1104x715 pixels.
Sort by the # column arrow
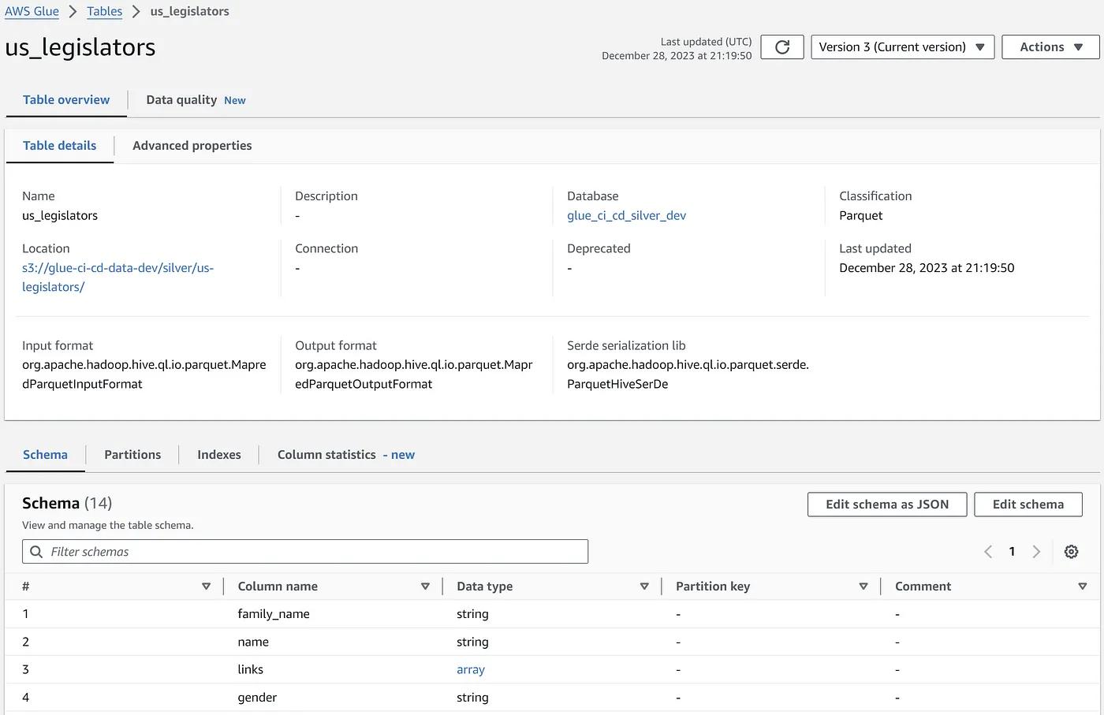tap(206, 587)
